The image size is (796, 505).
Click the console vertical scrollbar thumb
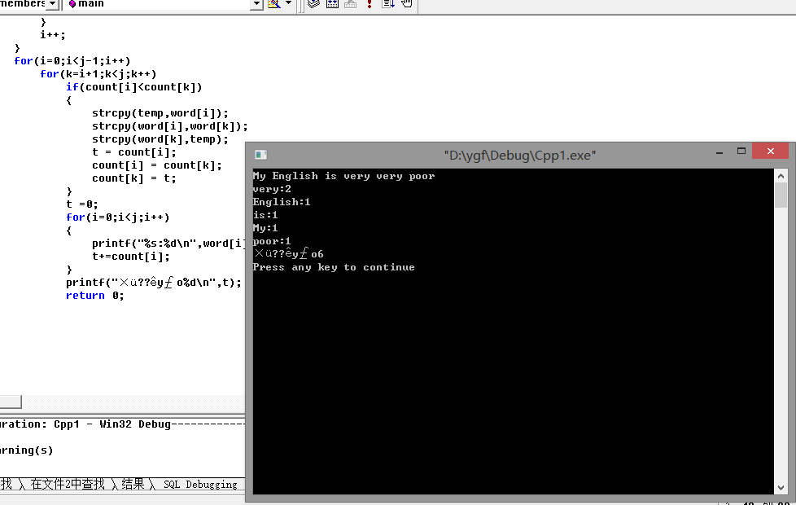pos(781,195)
